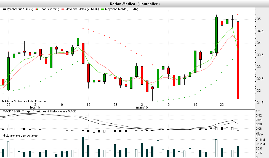Viewport: 269px width, 158px height.
Task: Click the MACD 12-26 Trigger 5 periodes label
Action: pos(39,111)
